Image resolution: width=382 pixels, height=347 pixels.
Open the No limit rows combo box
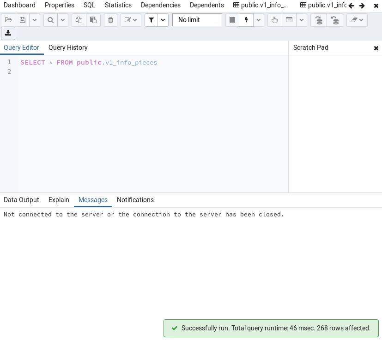coord(197,20)
